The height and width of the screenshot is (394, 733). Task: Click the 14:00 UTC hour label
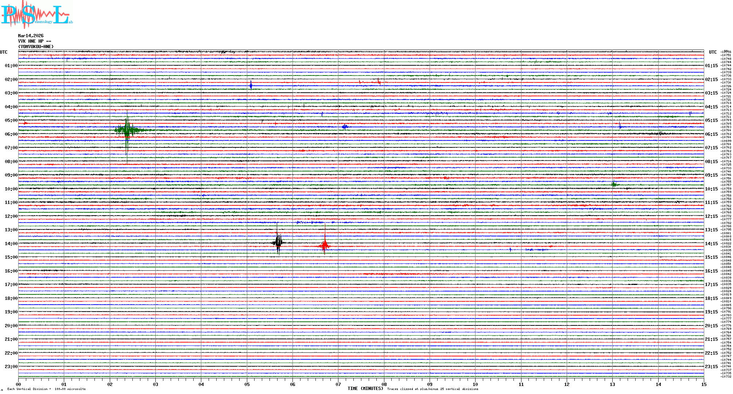(11, 244)
